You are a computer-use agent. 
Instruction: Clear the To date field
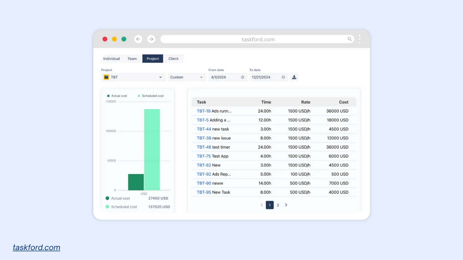(x=283, y=77)
